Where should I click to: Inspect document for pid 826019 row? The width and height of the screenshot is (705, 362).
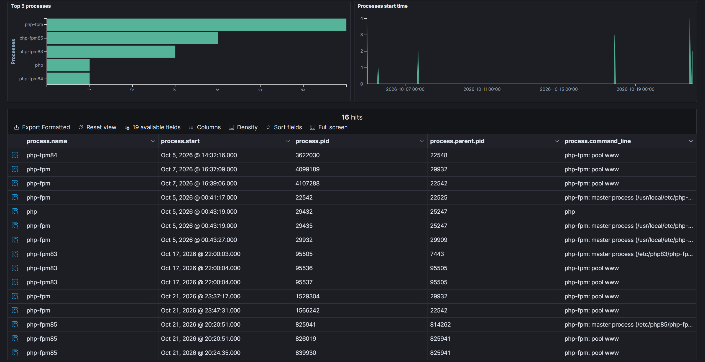tap(15, 339)
